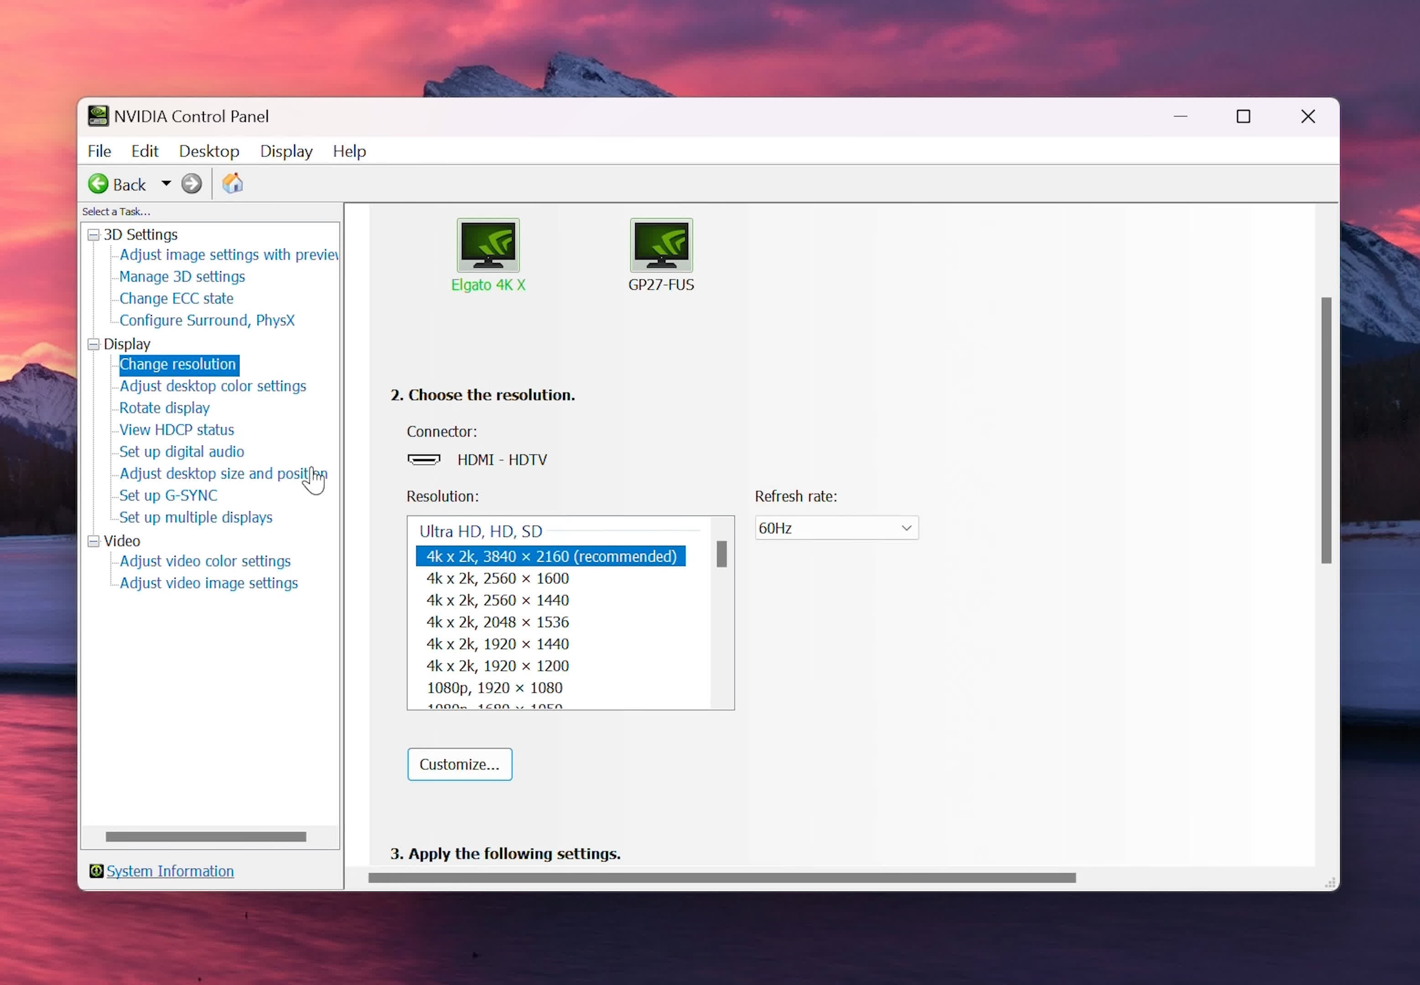This screenshot has width=1420, height=985.
Task: Open Manage 3D settings task
Action: coord(182,276)
